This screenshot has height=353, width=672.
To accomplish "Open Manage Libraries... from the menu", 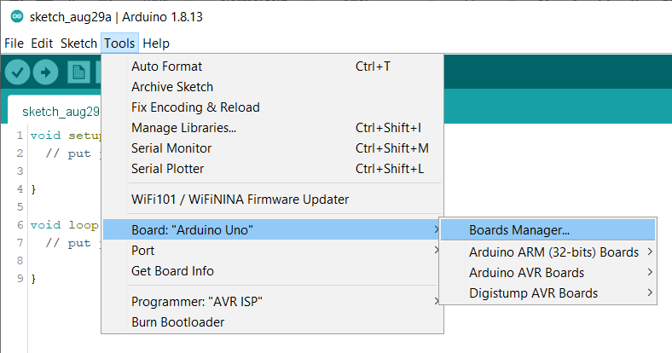I will point(183,128).
